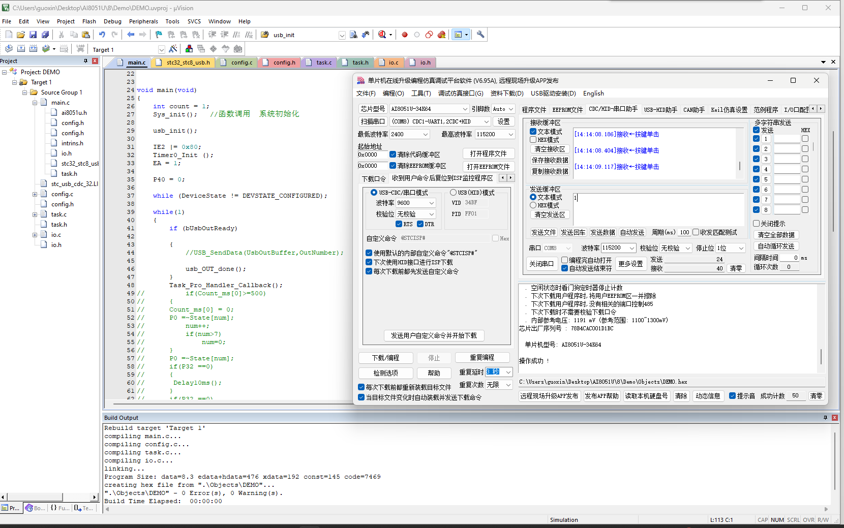
Task: Click 打开程序文件 button
Action: (x=488, y=153)
